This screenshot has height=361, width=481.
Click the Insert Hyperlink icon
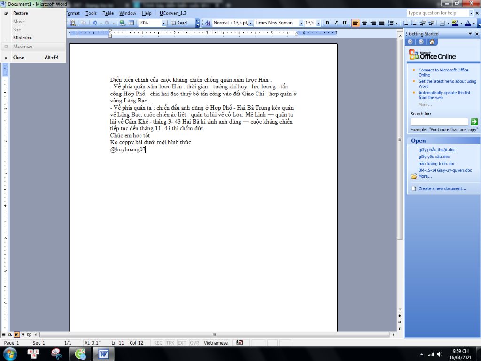coord(123,23)
